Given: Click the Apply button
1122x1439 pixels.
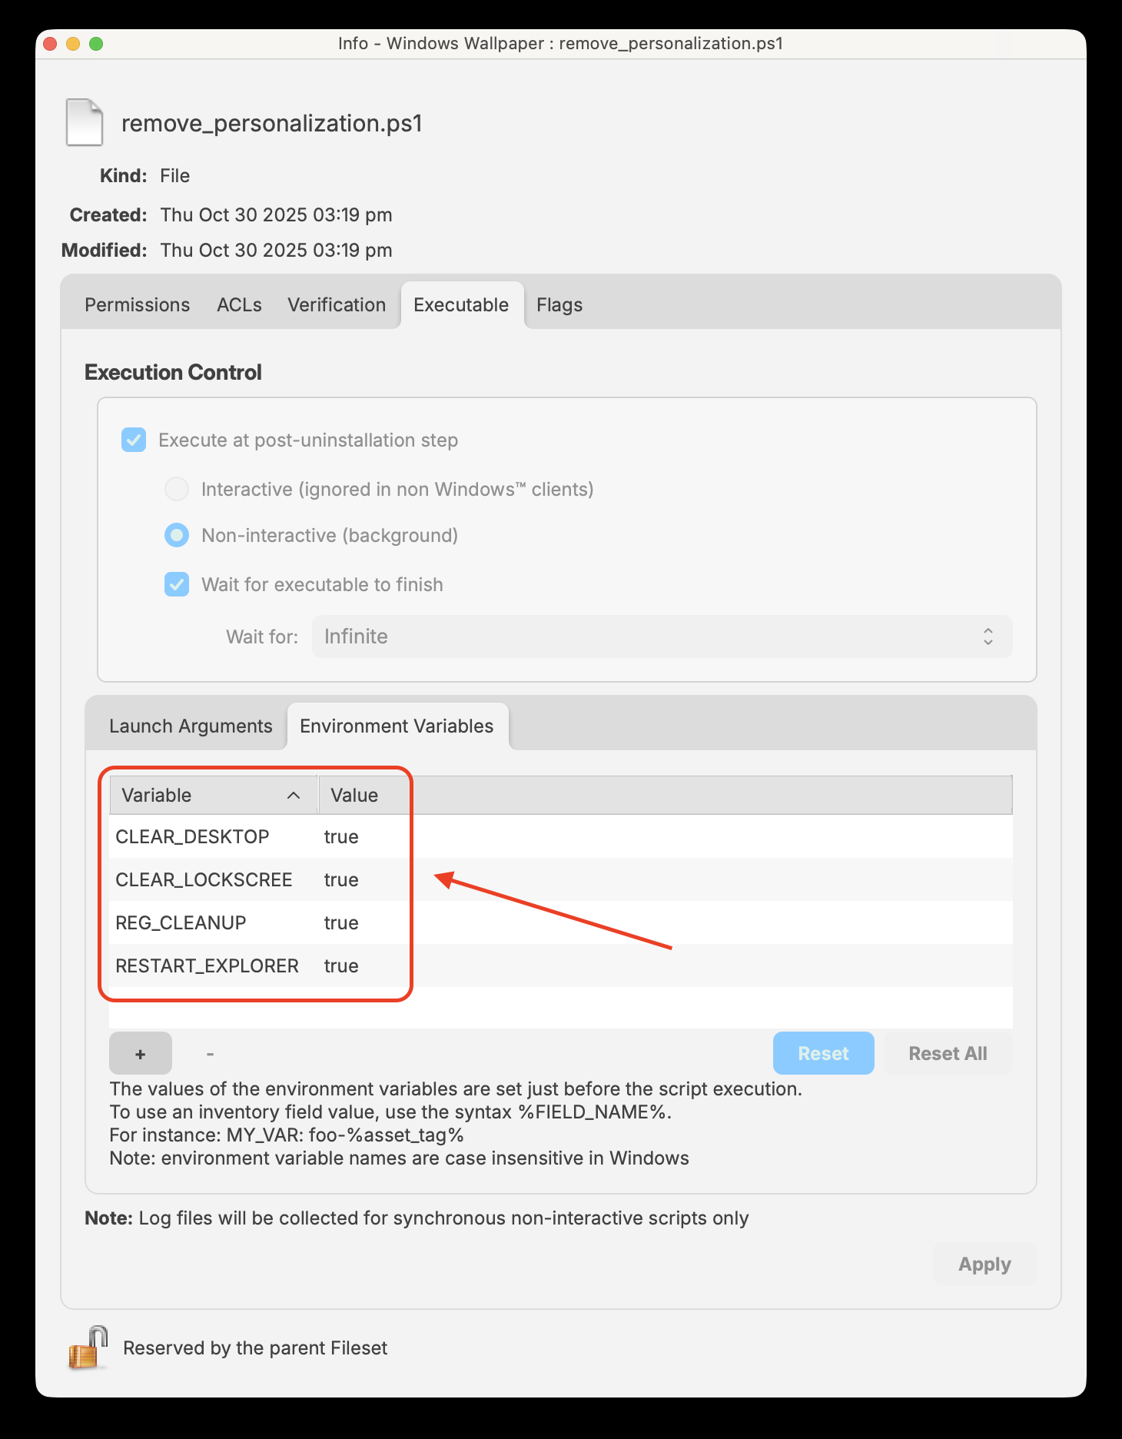Looking at the screenshot, I should [984, 1265].
